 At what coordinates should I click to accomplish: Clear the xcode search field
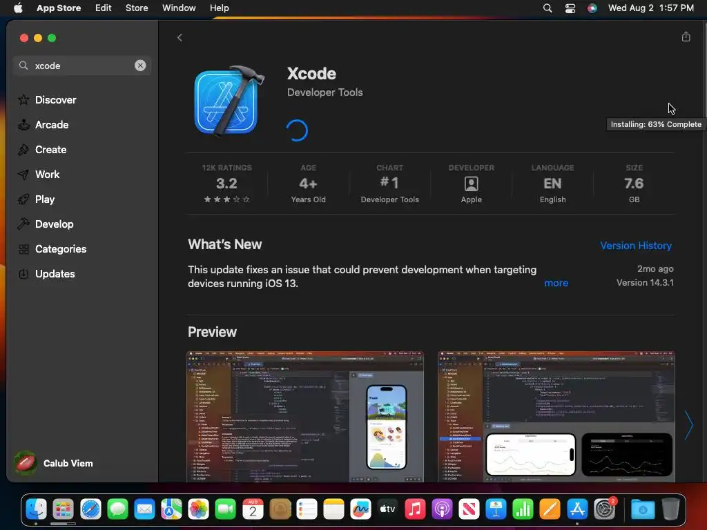[140, 66]
